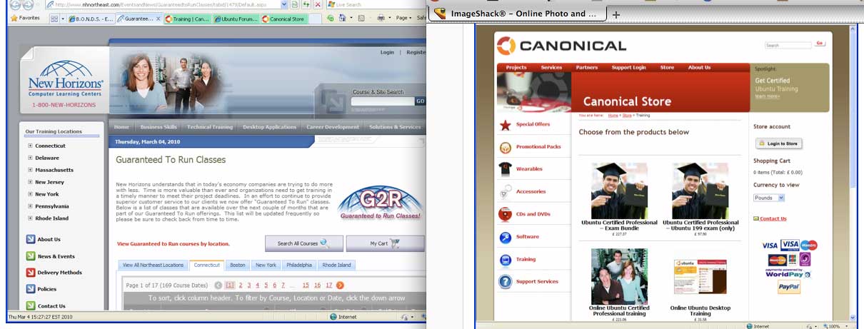Open the Pounds currency dropdown
Screen dimensions: 864x329
point(769,198)
